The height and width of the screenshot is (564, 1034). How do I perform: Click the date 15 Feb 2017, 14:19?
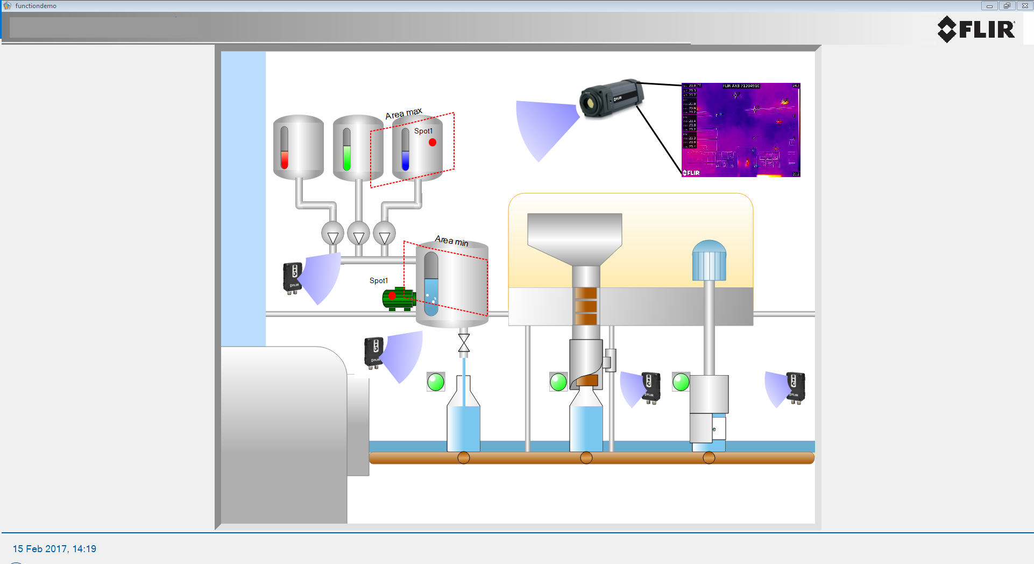[54, 549]
